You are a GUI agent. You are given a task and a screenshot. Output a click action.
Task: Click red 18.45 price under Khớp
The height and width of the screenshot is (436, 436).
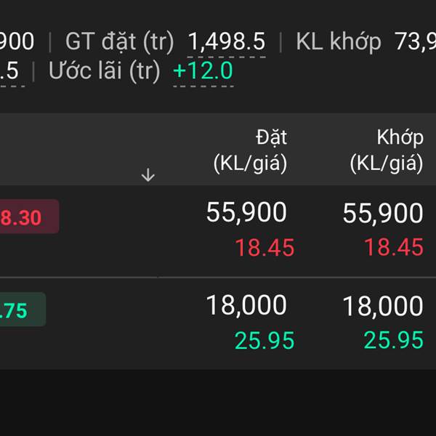[394, 247]
